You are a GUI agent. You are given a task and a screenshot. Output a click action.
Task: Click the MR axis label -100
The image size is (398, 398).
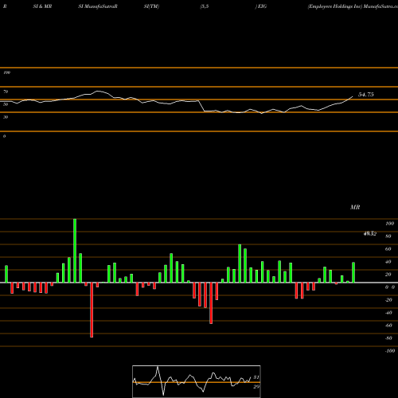390,351
